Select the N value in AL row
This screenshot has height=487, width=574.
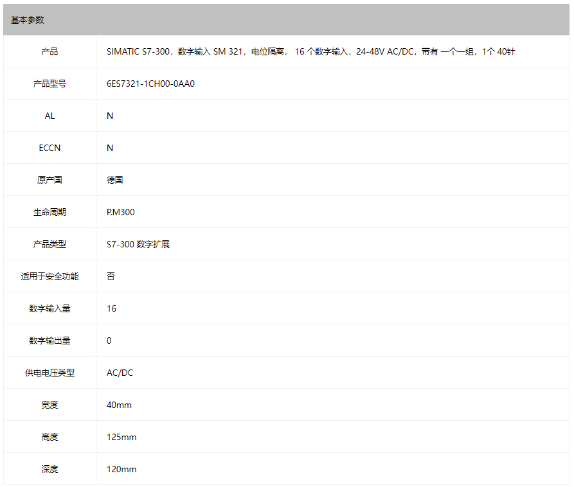(x=110, y=116)
